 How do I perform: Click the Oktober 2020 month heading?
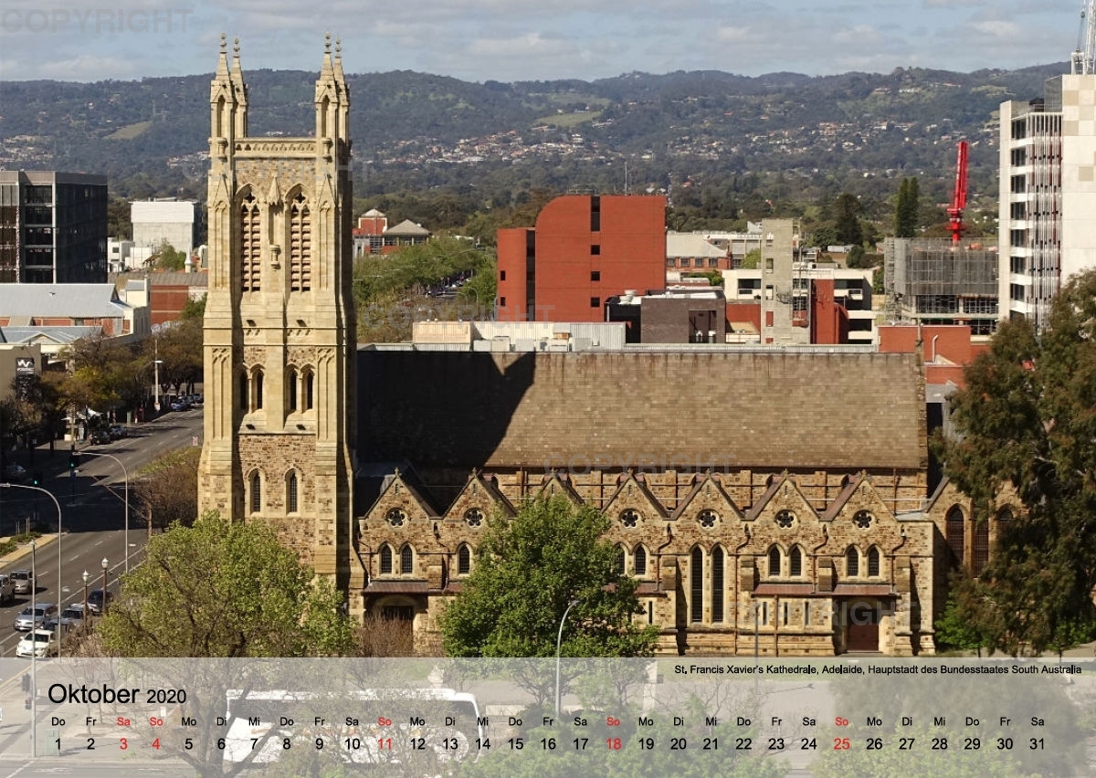click(x=117, y=694)
